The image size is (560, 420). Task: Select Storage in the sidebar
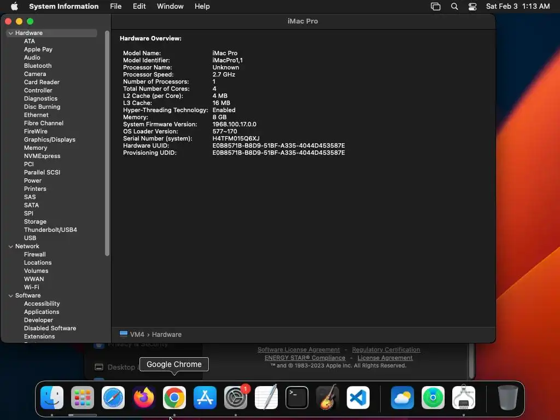tap(35, 222)
